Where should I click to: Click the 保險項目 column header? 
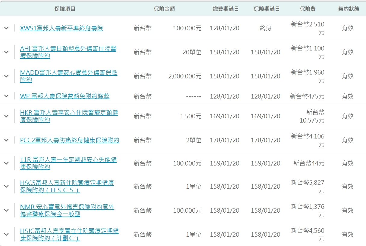[x=65, y=9]
